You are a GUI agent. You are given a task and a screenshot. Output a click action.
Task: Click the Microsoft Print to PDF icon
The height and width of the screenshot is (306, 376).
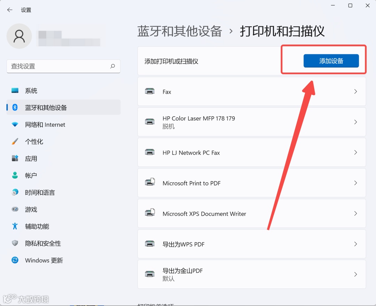[150, 182]
